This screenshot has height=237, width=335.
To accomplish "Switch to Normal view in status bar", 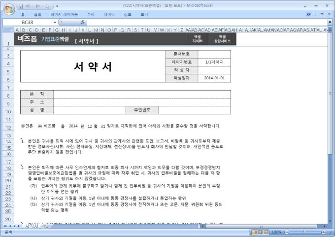I will pos(255,232).
